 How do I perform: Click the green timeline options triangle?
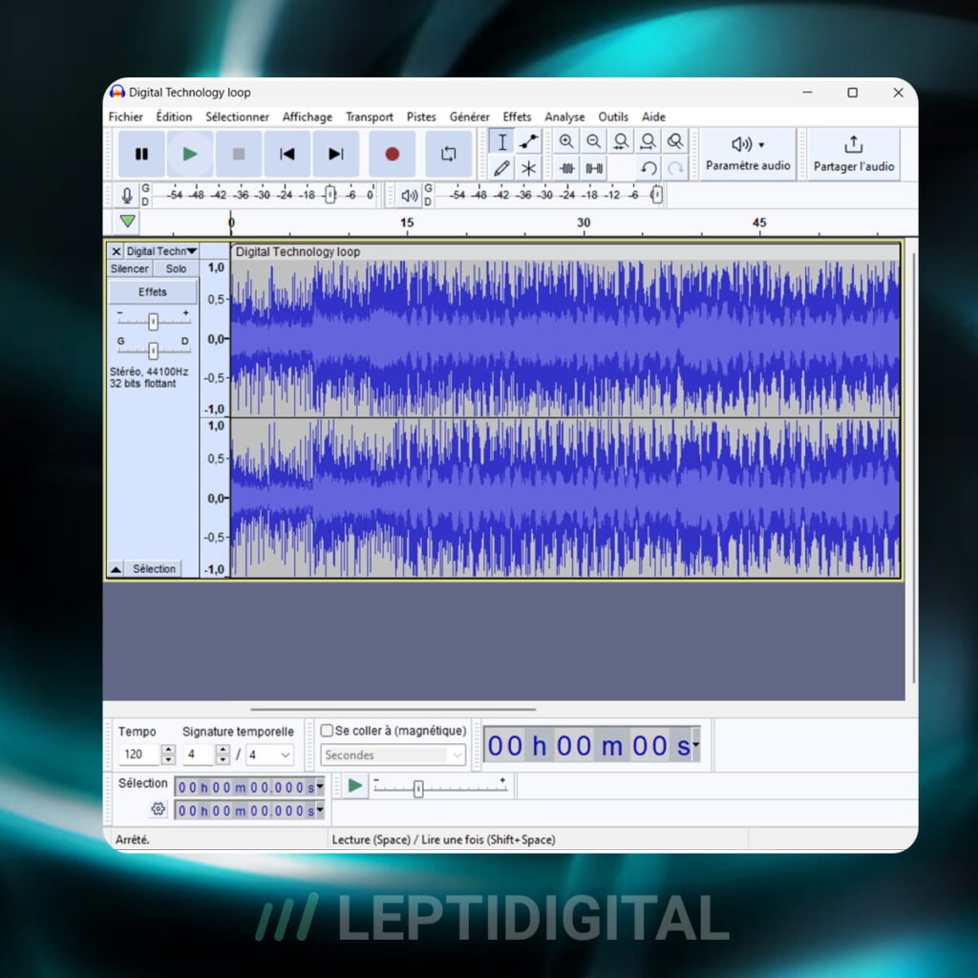click(127, 221)
